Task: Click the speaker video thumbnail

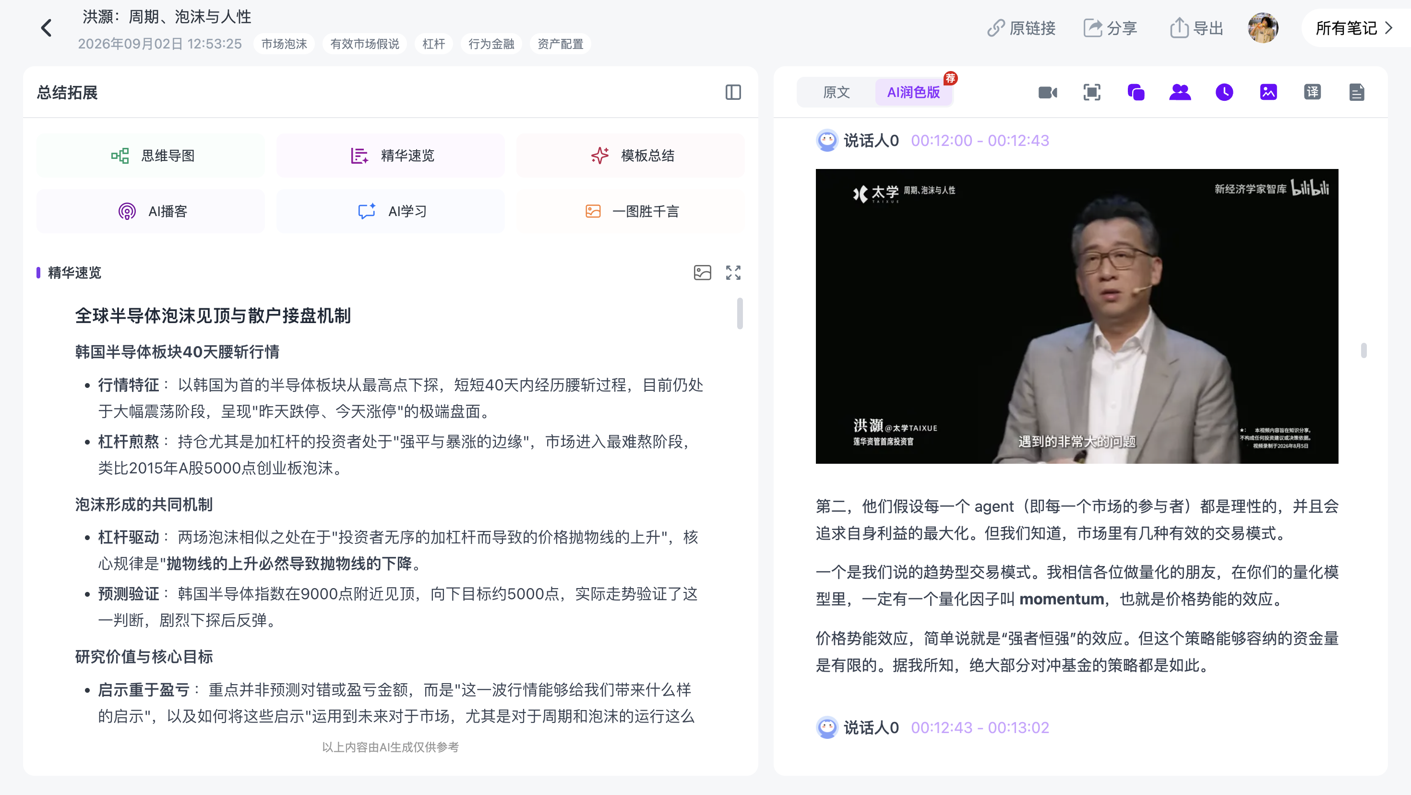Action: [1076, 316]
